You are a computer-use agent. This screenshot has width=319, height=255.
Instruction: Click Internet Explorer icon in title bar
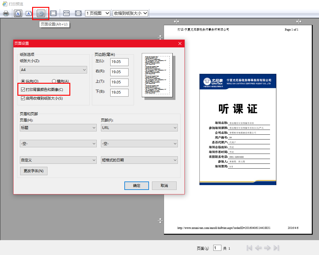5,4
